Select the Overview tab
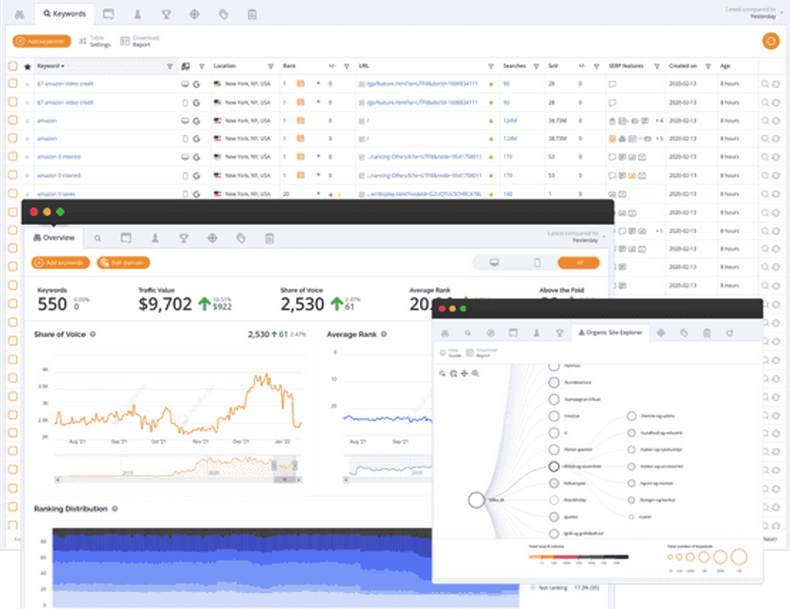The image size is (790, 609). tap(54, 237)
